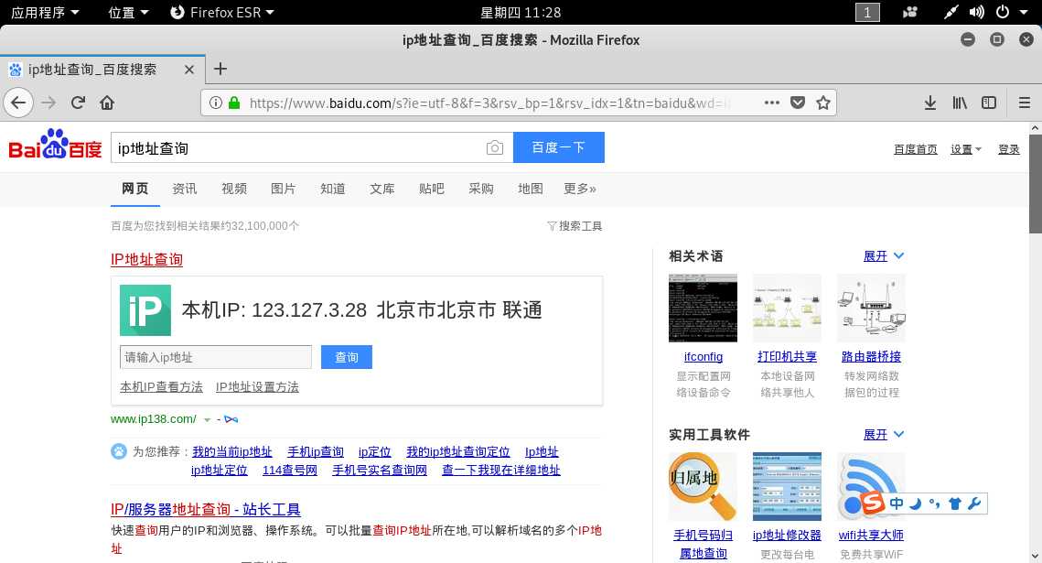Open system volume control
Image resolution: width=1042 pixels, height=563 pixels.
(x=976, y=12)
